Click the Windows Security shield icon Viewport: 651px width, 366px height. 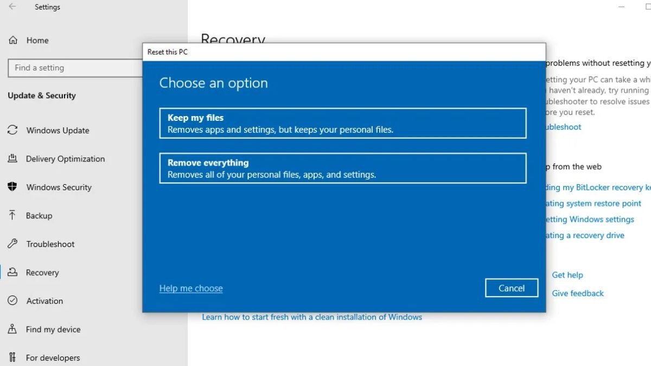point(12,187)
